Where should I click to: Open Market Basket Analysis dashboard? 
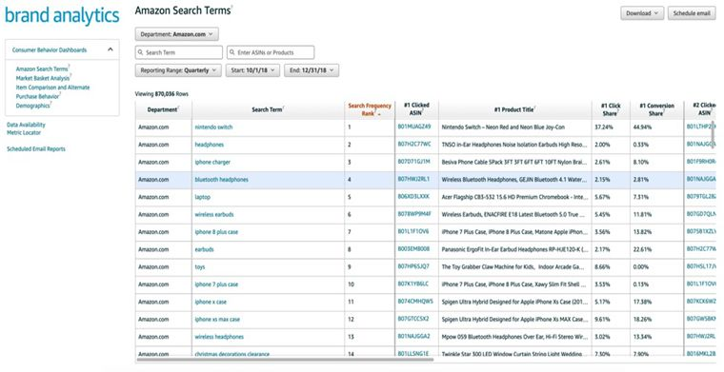pos(43,78)
